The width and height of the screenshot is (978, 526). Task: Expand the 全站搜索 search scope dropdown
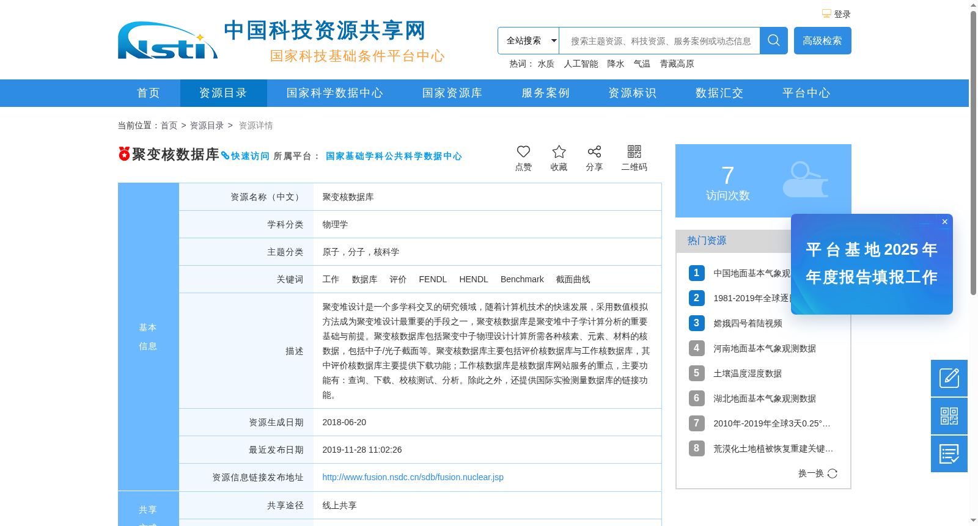528,41
